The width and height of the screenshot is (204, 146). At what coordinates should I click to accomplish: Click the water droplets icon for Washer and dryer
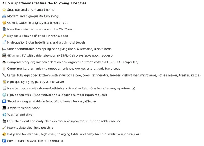[x=4, y=114]
